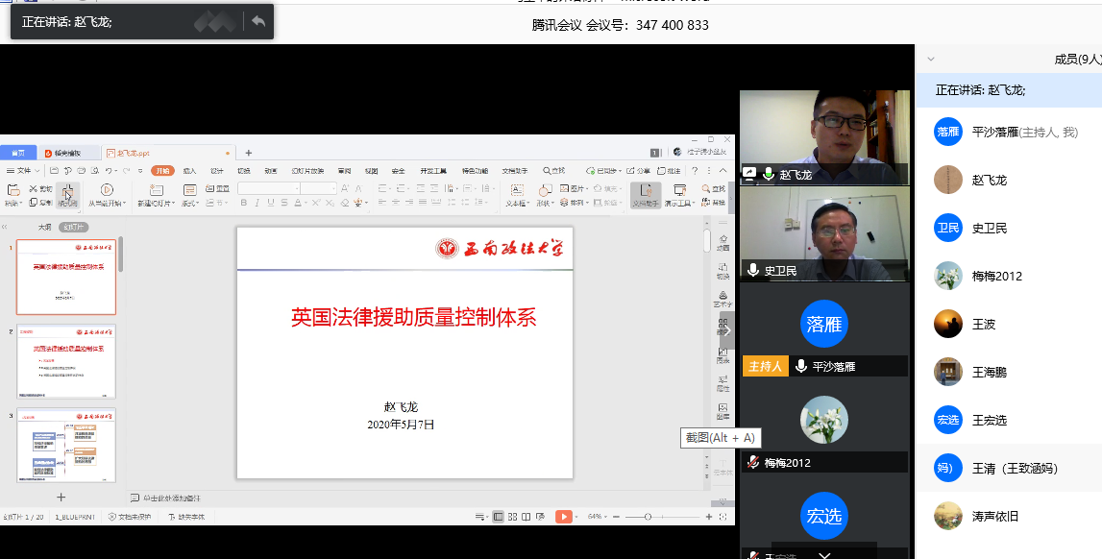
Task: Click the Cut scissors icon
Action: pyautogui.click(x=33, y=189)
